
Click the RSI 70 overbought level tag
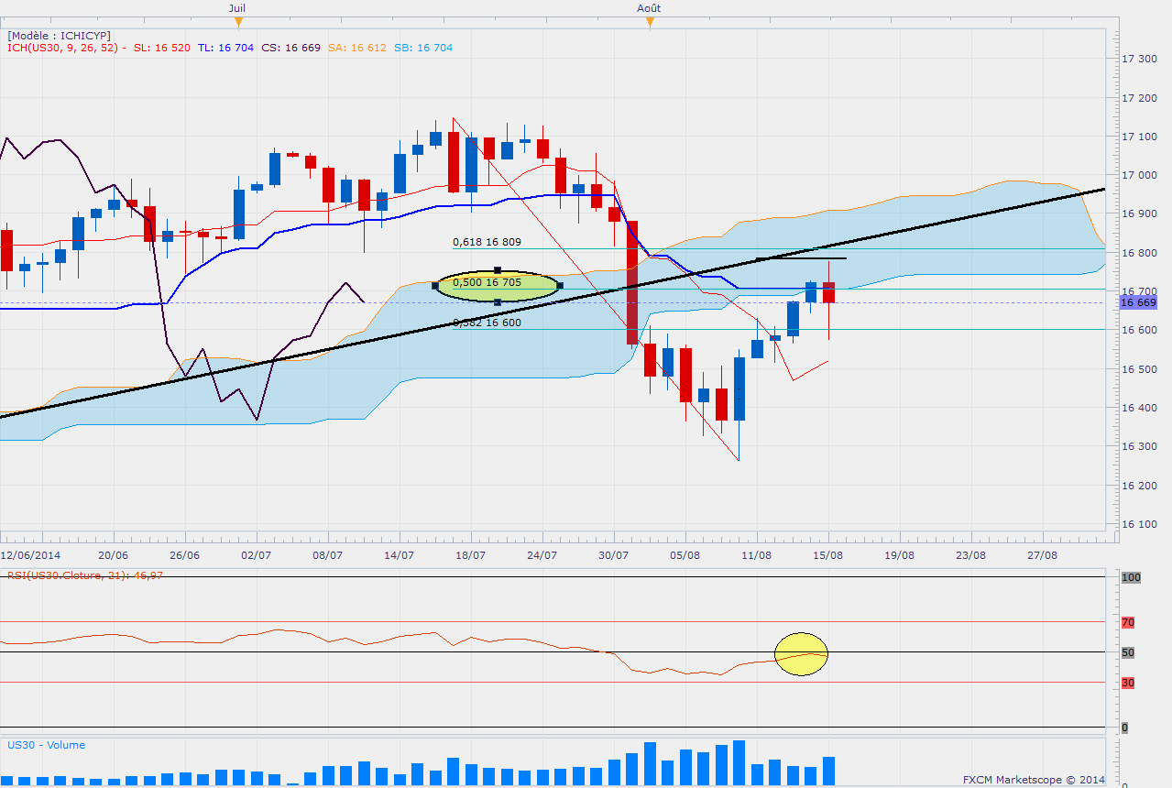click(x=1128, y=622)
